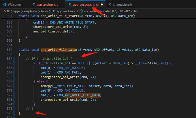Click SDK in the breadcrumb path
Image resolution: width=196 pixels, height=118 pixels.
click(x=7, y=11)
